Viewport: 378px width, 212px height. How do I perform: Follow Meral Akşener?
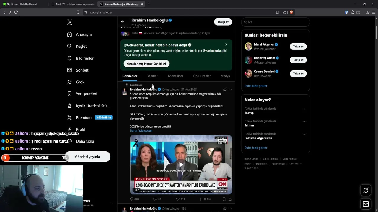click(298, 47)
